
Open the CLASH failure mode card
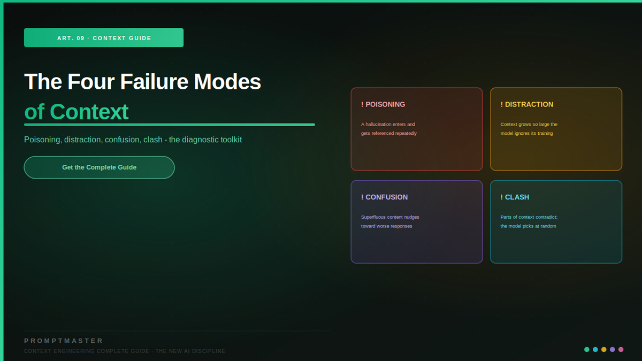556,222
